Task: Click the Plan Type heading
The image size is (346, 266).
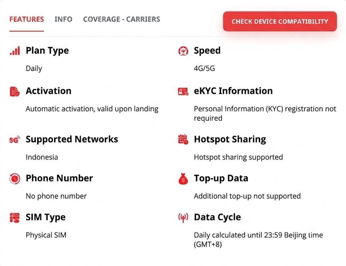Action: tap(47, 50)
